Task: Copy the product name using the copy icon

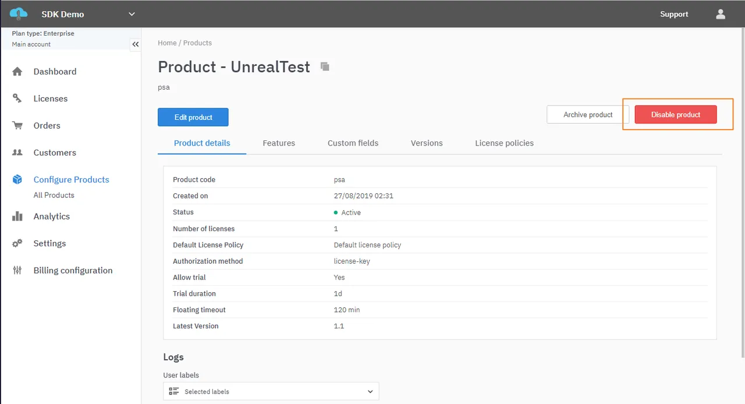Action: tap(324, 66)
